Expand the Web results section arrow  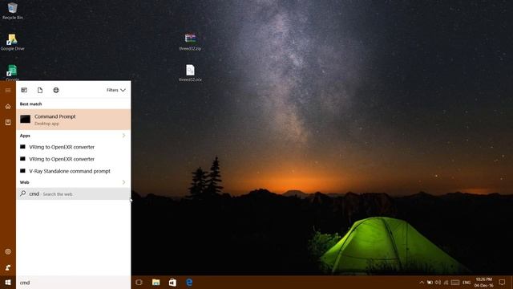(123, 182)
